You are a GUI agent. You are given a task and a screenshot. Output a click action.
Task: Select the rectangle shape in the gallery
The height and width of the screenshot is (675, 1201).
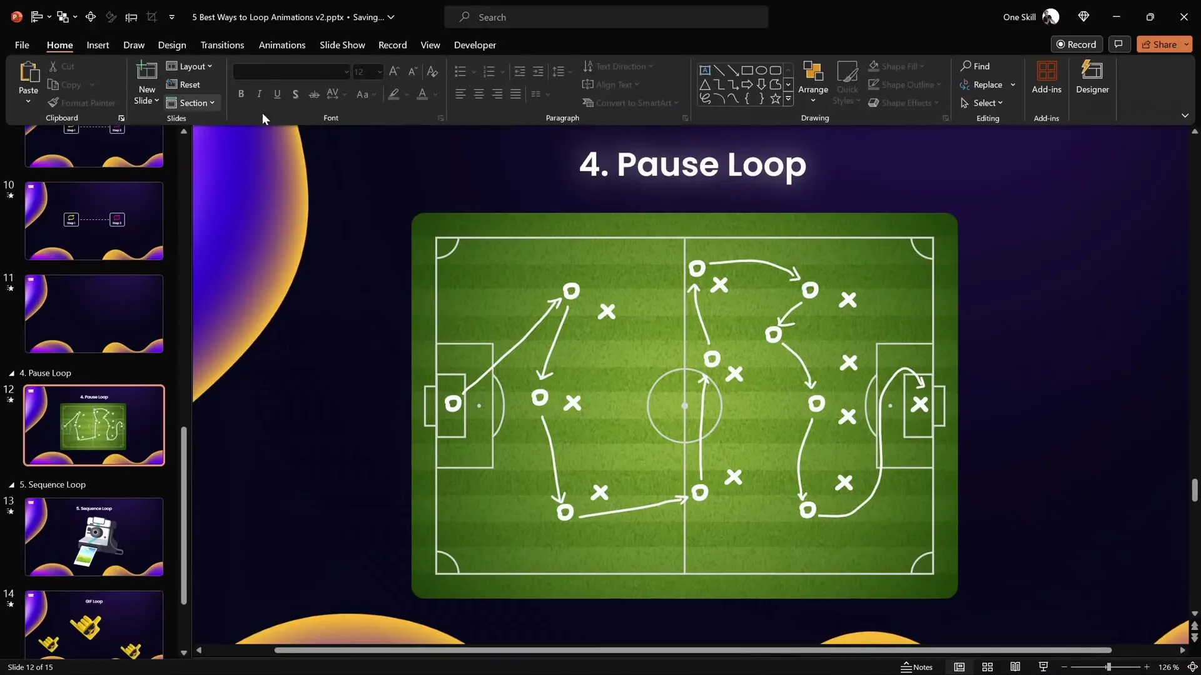coord(747,70)
